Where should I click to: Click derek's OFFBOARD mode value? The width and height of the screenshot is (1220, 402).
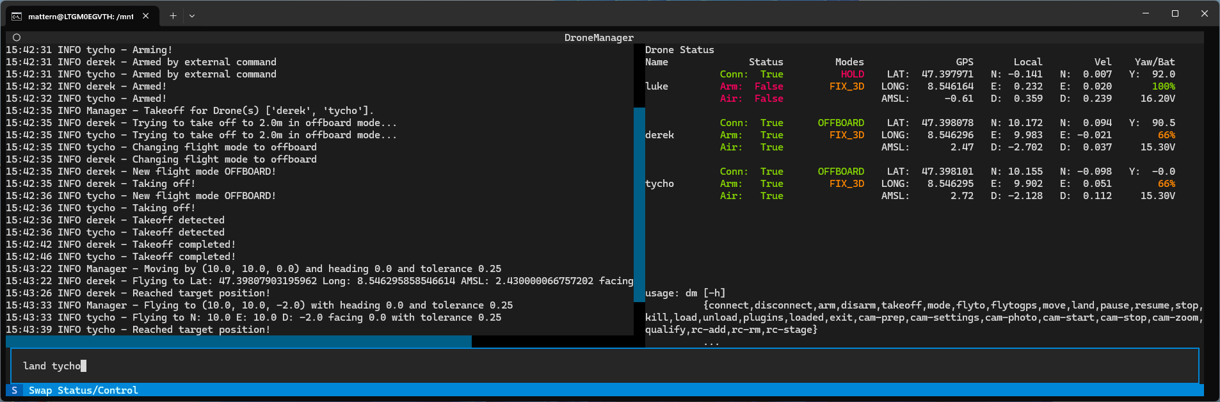tap(840, 123)
